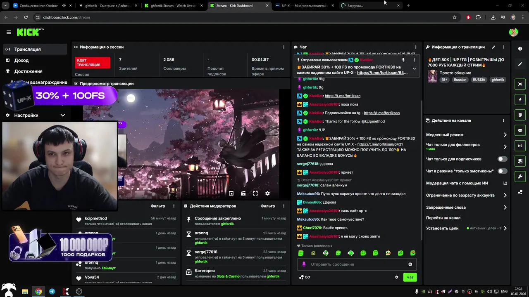
Task: Focus the Отправить сообщение input field
Action: coord(357,264)
